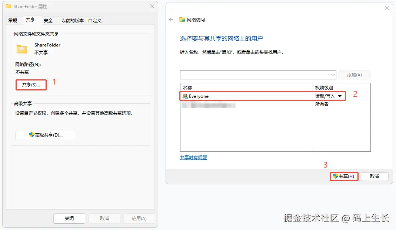Expand the 读取/写入 permission level dropdown
The height and width of the screenshot is (230, 396).
pyautogui.click(x=340, y=96)
